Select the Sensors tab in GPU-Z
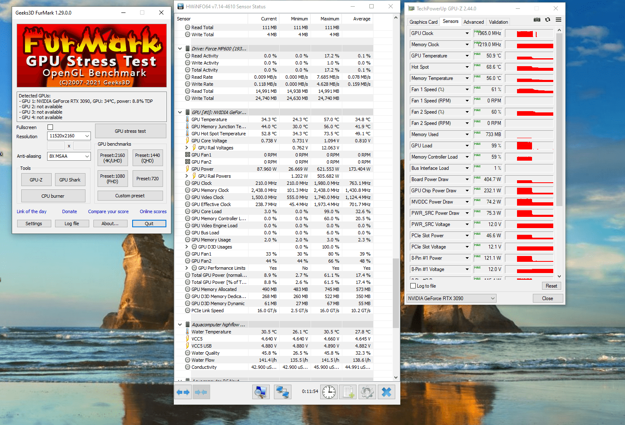Screen dimensions: 625x425 (450, 21)
